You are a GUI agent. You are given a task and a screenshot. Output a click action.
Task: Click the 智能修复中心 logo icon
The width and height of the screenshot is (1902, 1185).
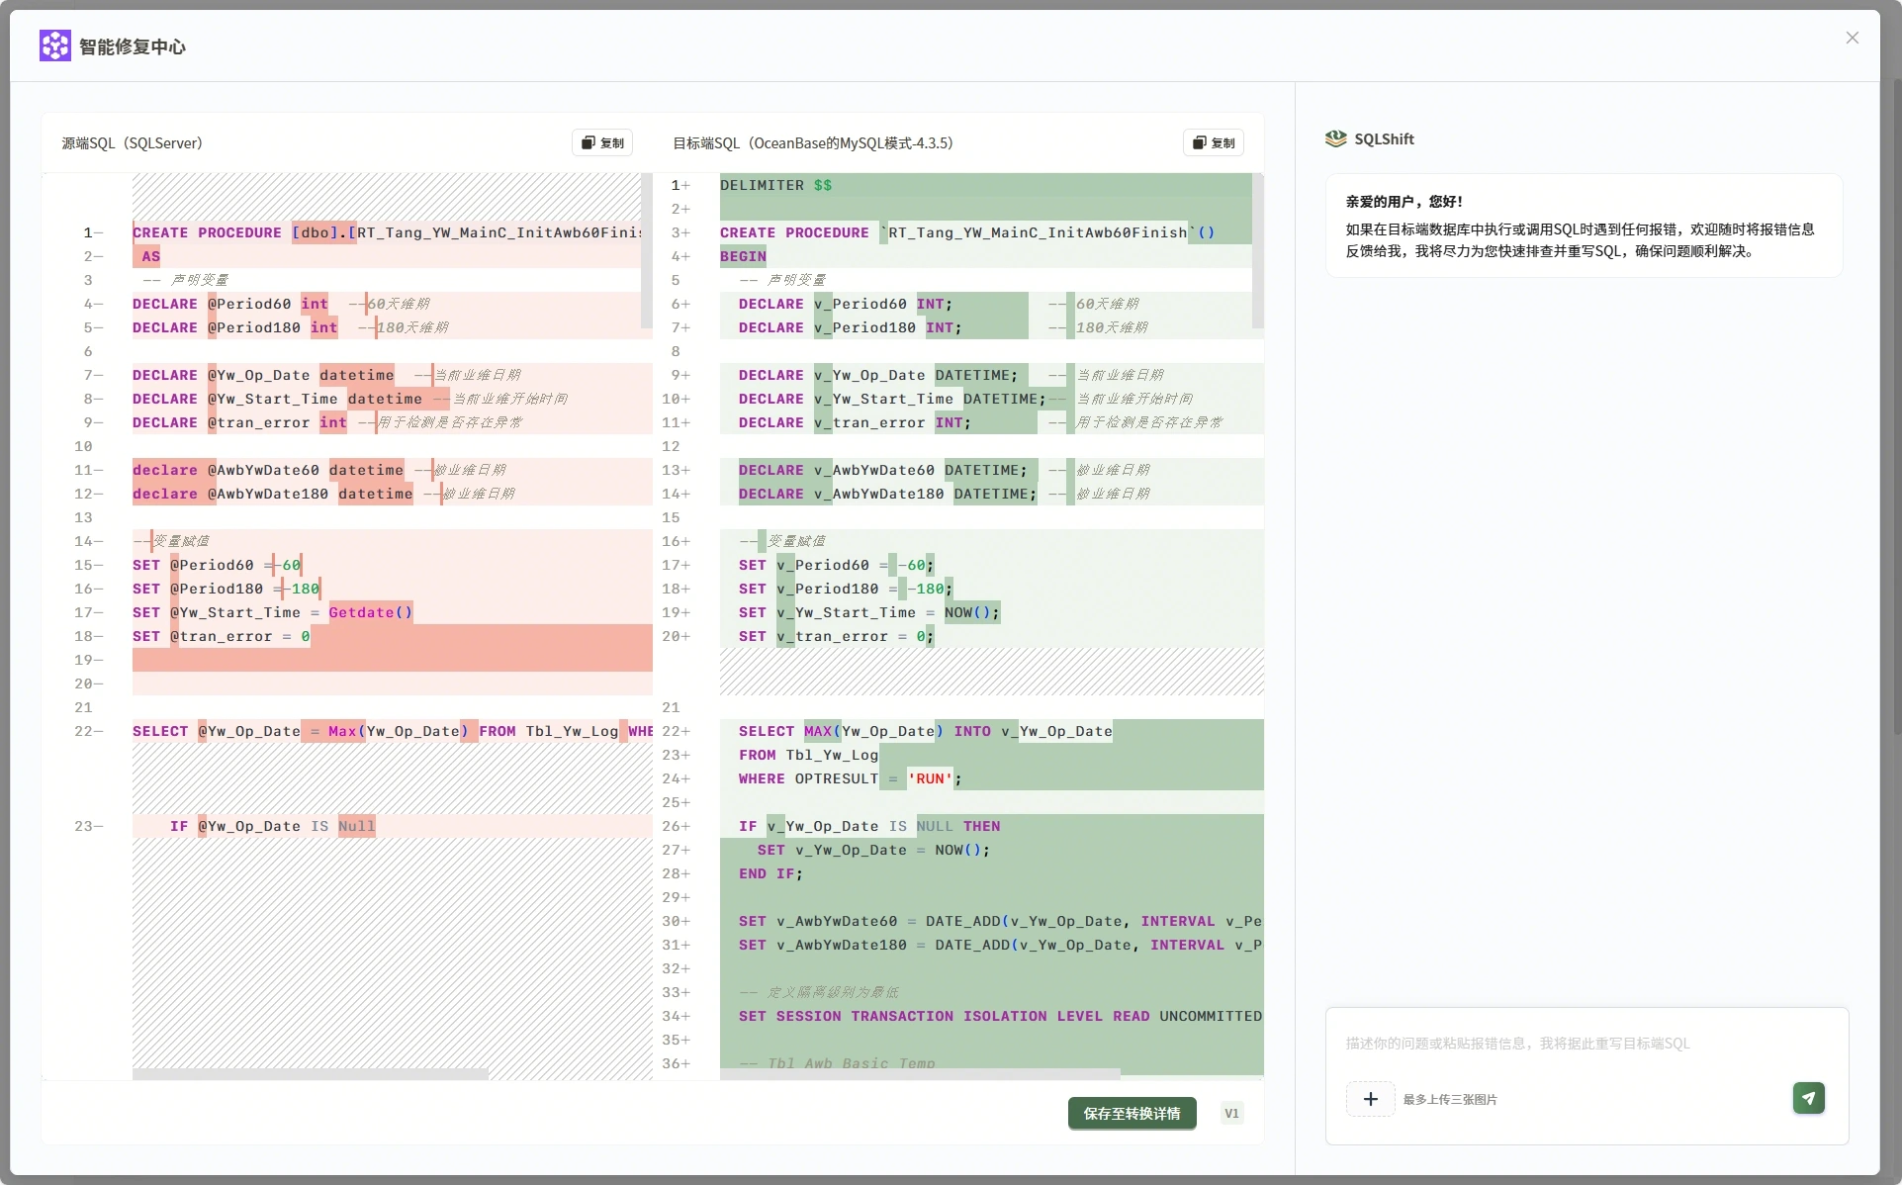54,46
